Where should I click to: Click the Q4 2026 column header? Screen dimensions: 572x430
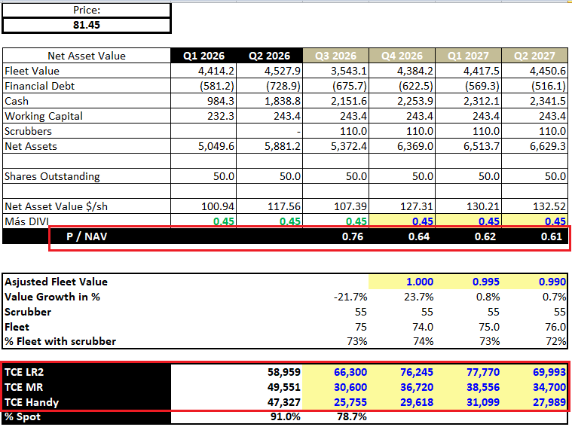402,56
